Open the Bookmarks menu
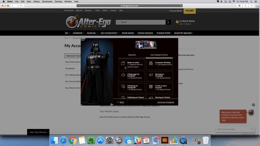The height and width of the screenshot is (146, 260). pyautogui.click(x=47, y=2)
